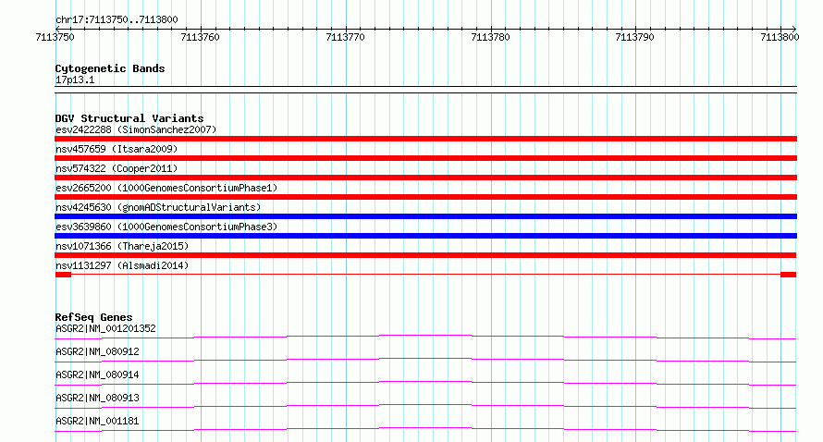Open transcript ASGR2|NM_001181 label

click(x=97, y=421)
